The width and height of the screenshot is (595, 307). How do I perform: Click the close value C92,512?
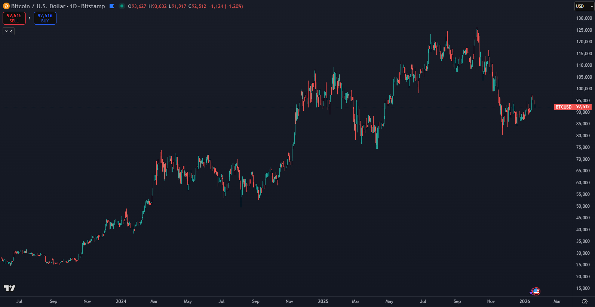point(197,6)
